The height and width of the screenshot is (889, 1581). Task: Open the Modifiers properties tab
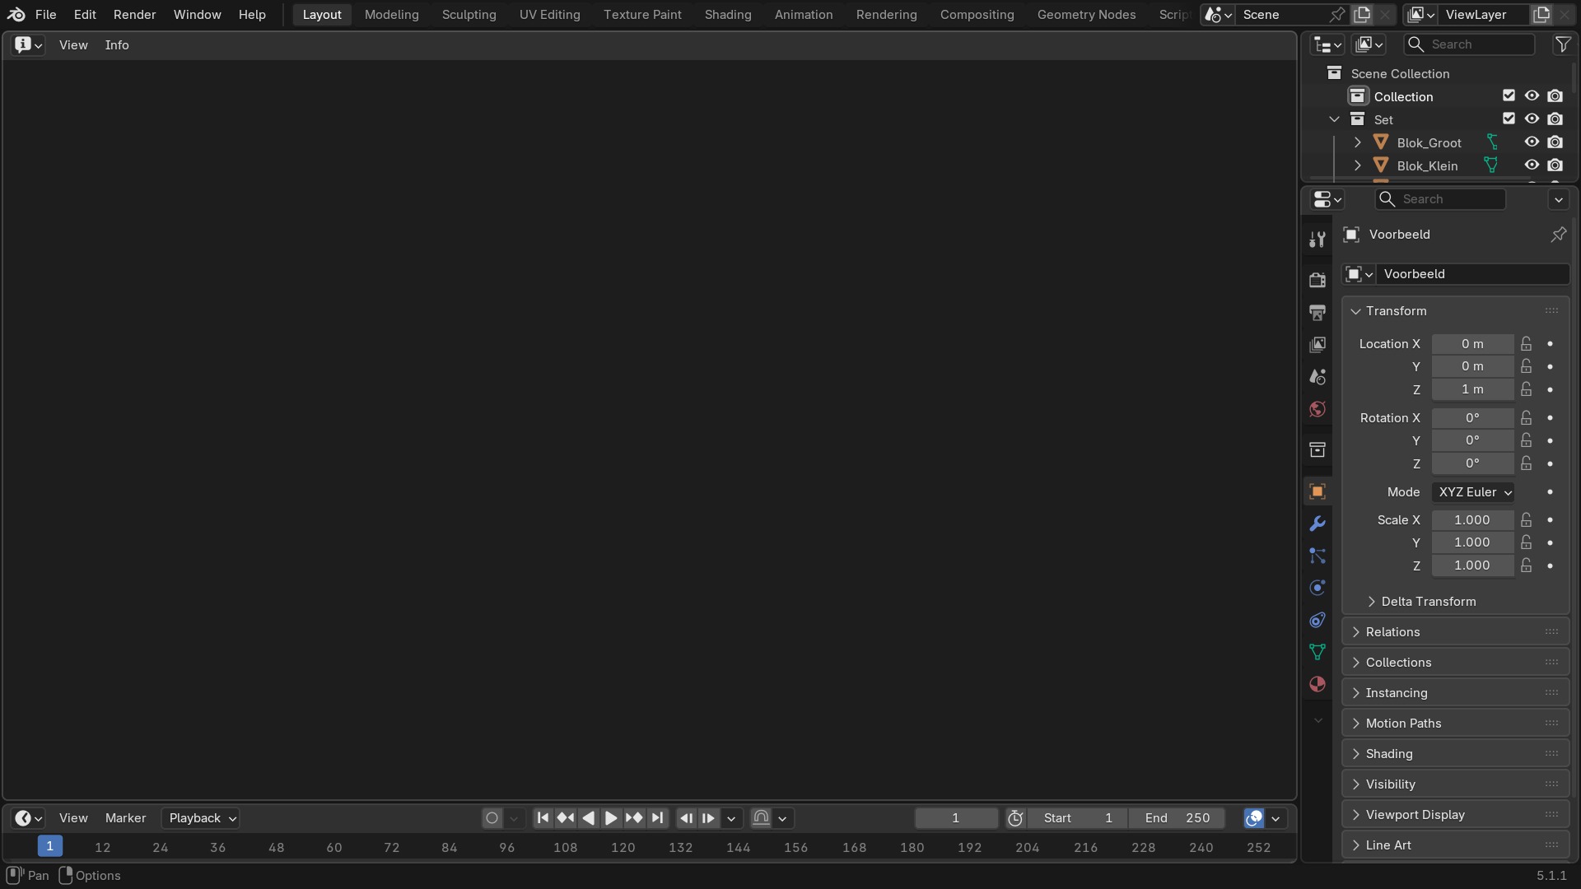(1317, 524)
